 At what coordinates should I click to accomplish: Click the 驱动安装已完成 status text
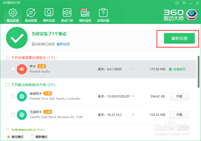[x=43, y=44]
